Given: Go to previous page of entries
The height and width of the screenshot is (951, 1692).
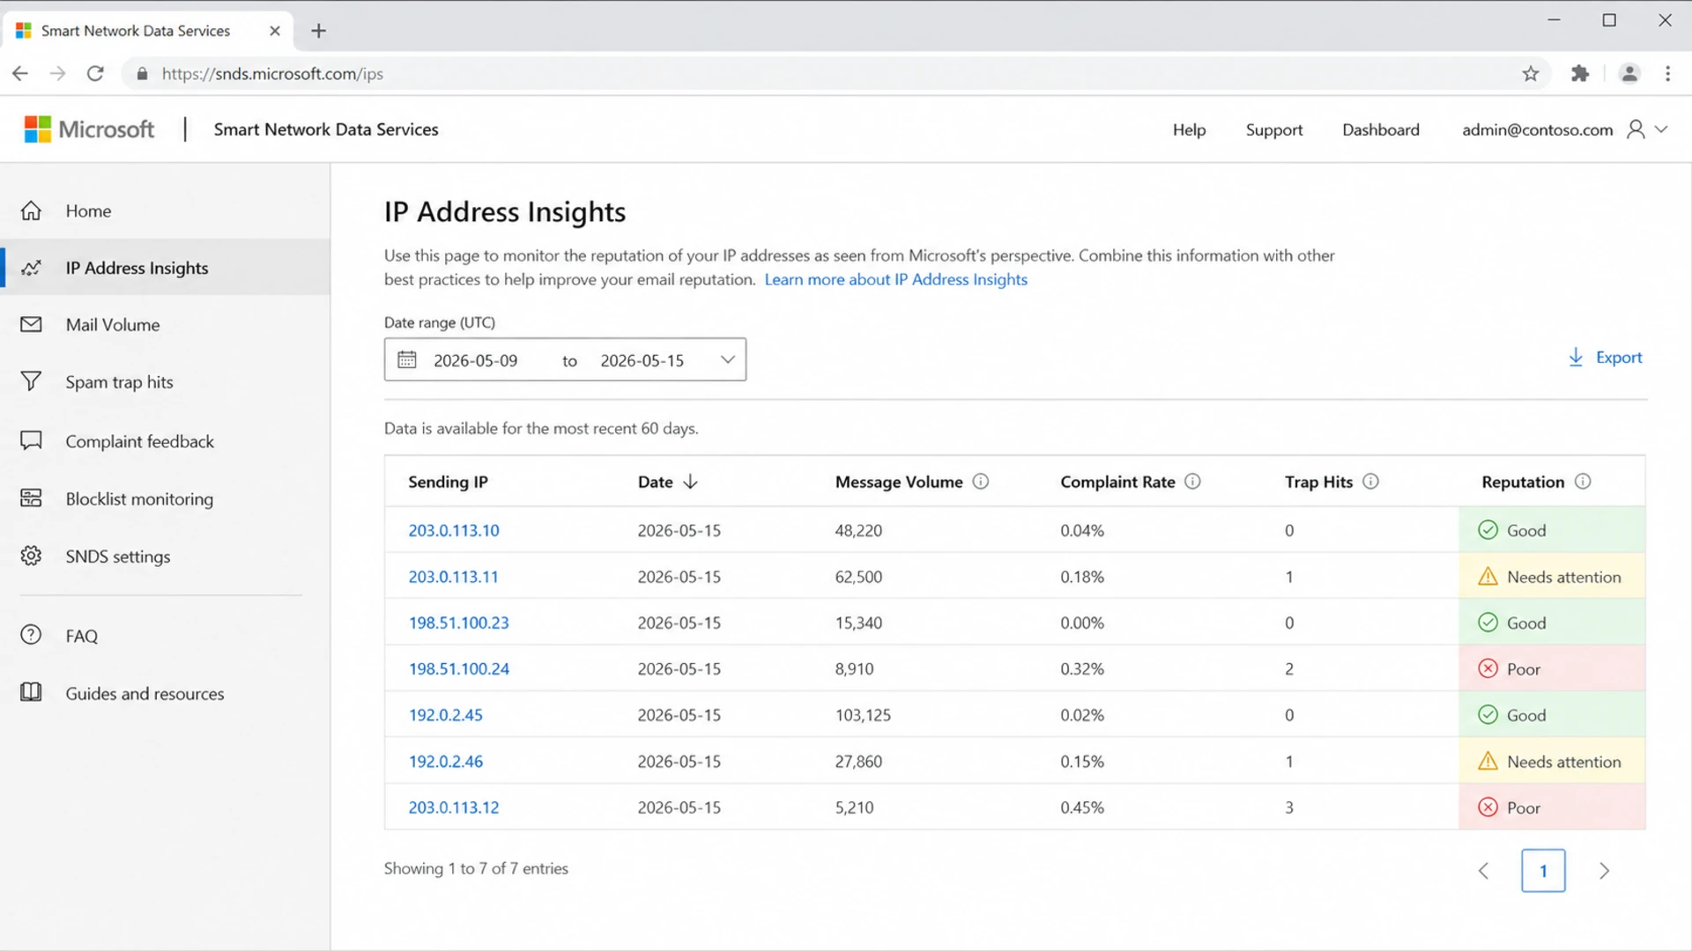Looking at the screenshot, I should [x=1483, y=870].
